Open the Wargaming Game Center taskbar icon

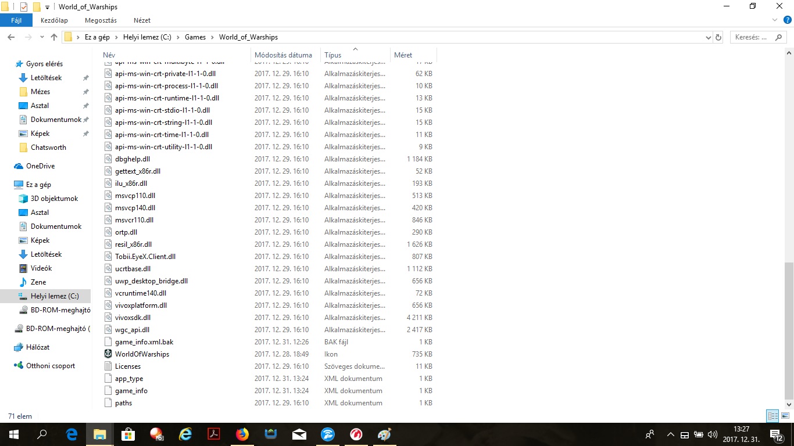click(356, 434)
